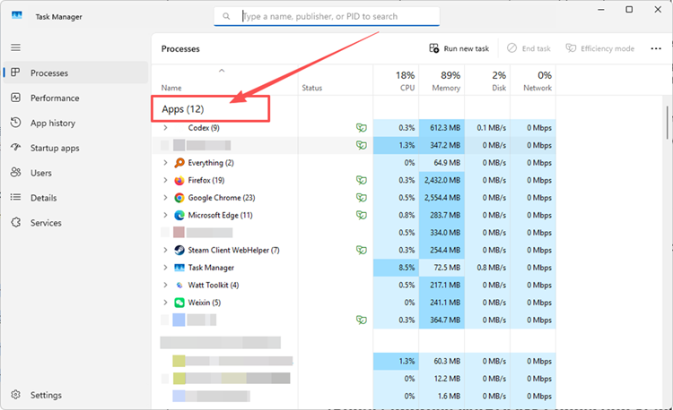Open the hamburger navigation menu
The height and width of the screenshot is (410, 673).
15,47
